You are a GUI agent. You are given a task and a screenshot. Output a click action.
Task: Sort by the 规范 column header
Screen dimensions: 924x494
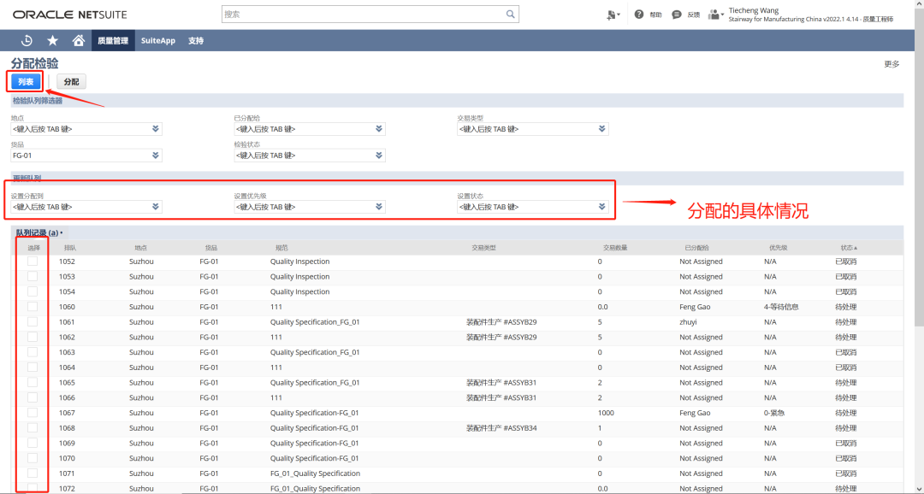281,248
